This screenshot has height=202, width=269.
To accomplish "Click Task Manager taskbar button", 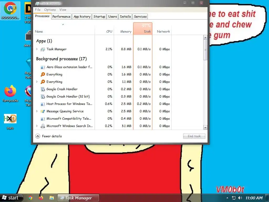I will [x=78, y=198].
